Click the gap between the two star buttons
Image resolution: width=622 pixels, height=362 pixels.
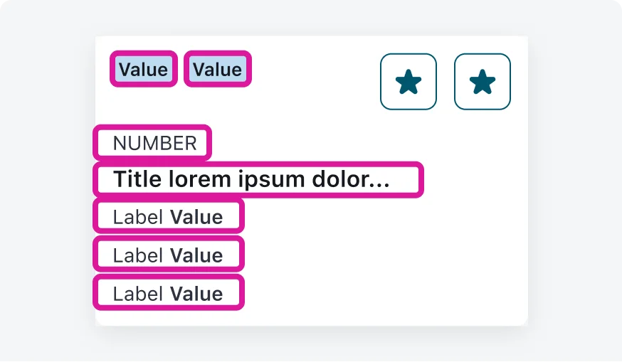point(446,82)
